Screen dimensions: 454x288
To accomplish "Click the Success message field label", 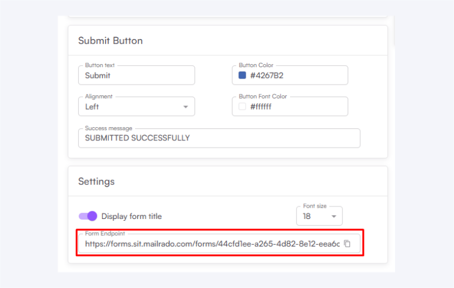I will click(109, 128).
